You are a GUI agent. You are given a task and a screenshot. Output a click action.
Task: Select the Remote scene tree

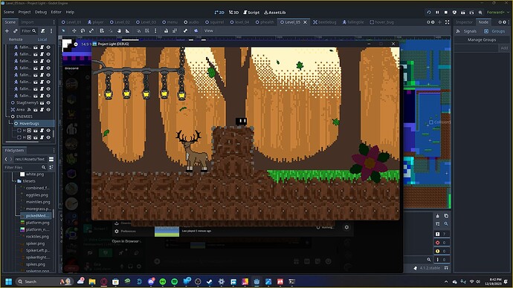click(x=16, y=39)
